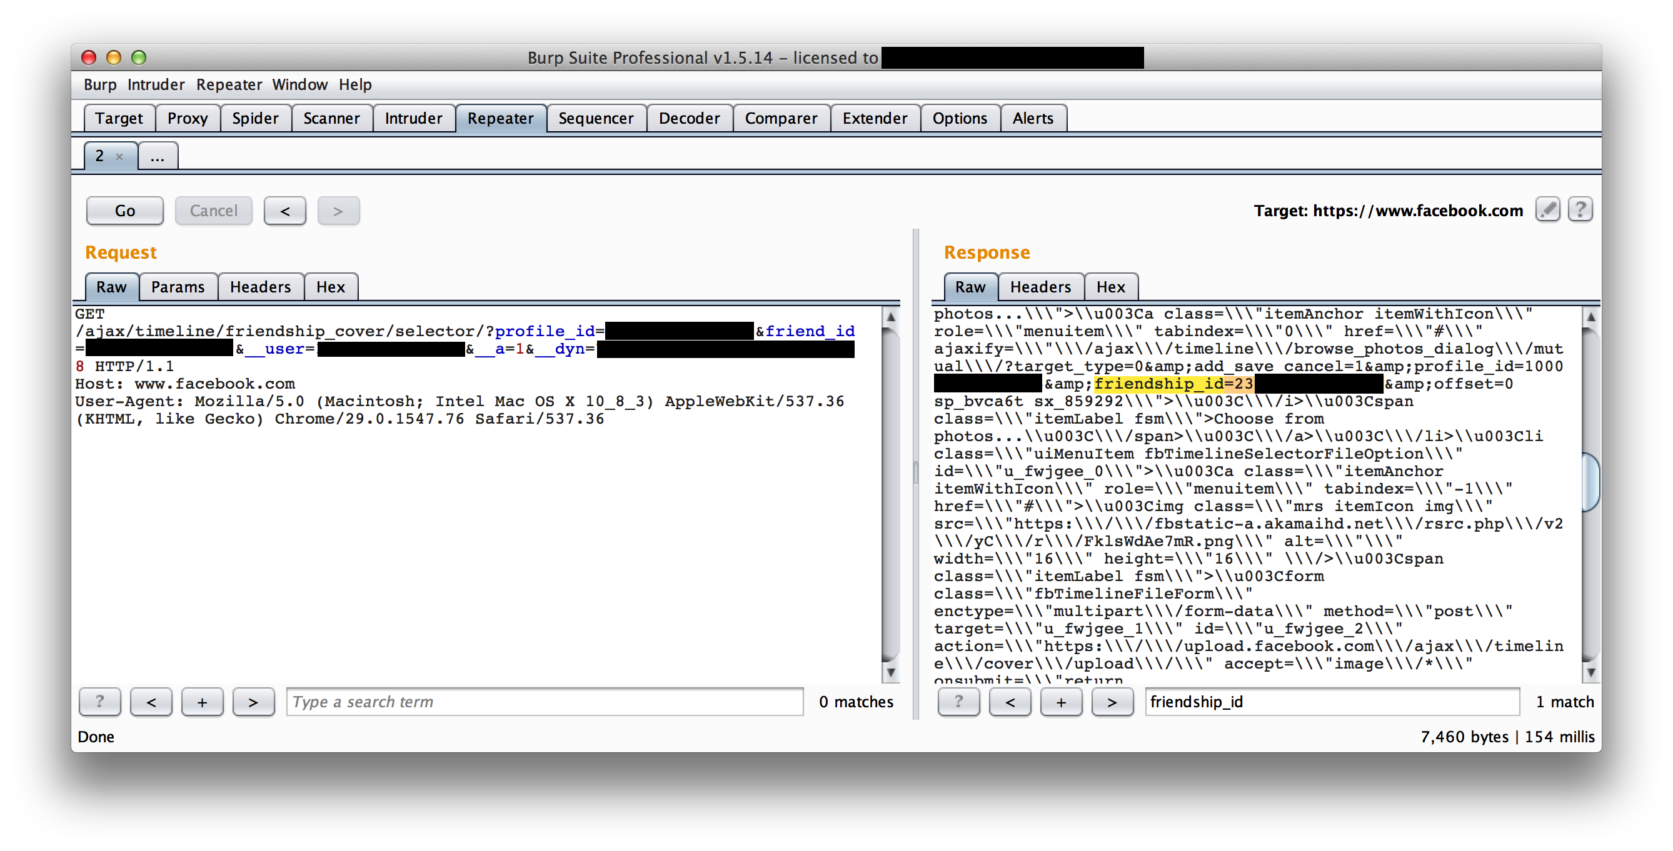Switch to the Decoder tab
The image size is (1673, 851).
coord(689,118)
